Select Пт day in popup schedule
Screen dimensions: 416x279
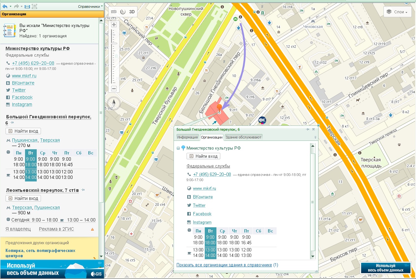[x=247, y=231]
